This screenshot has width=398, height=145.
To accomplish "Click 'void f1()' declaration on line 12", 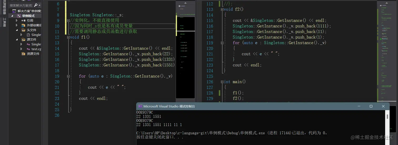I will 80,37.
